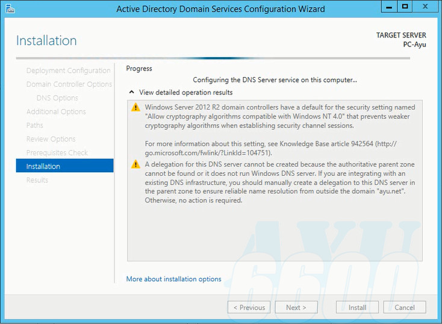Minimize the configuration wizard window
Image resolution: width=442 pixels, height=324 pixels.
pos(388,6)
